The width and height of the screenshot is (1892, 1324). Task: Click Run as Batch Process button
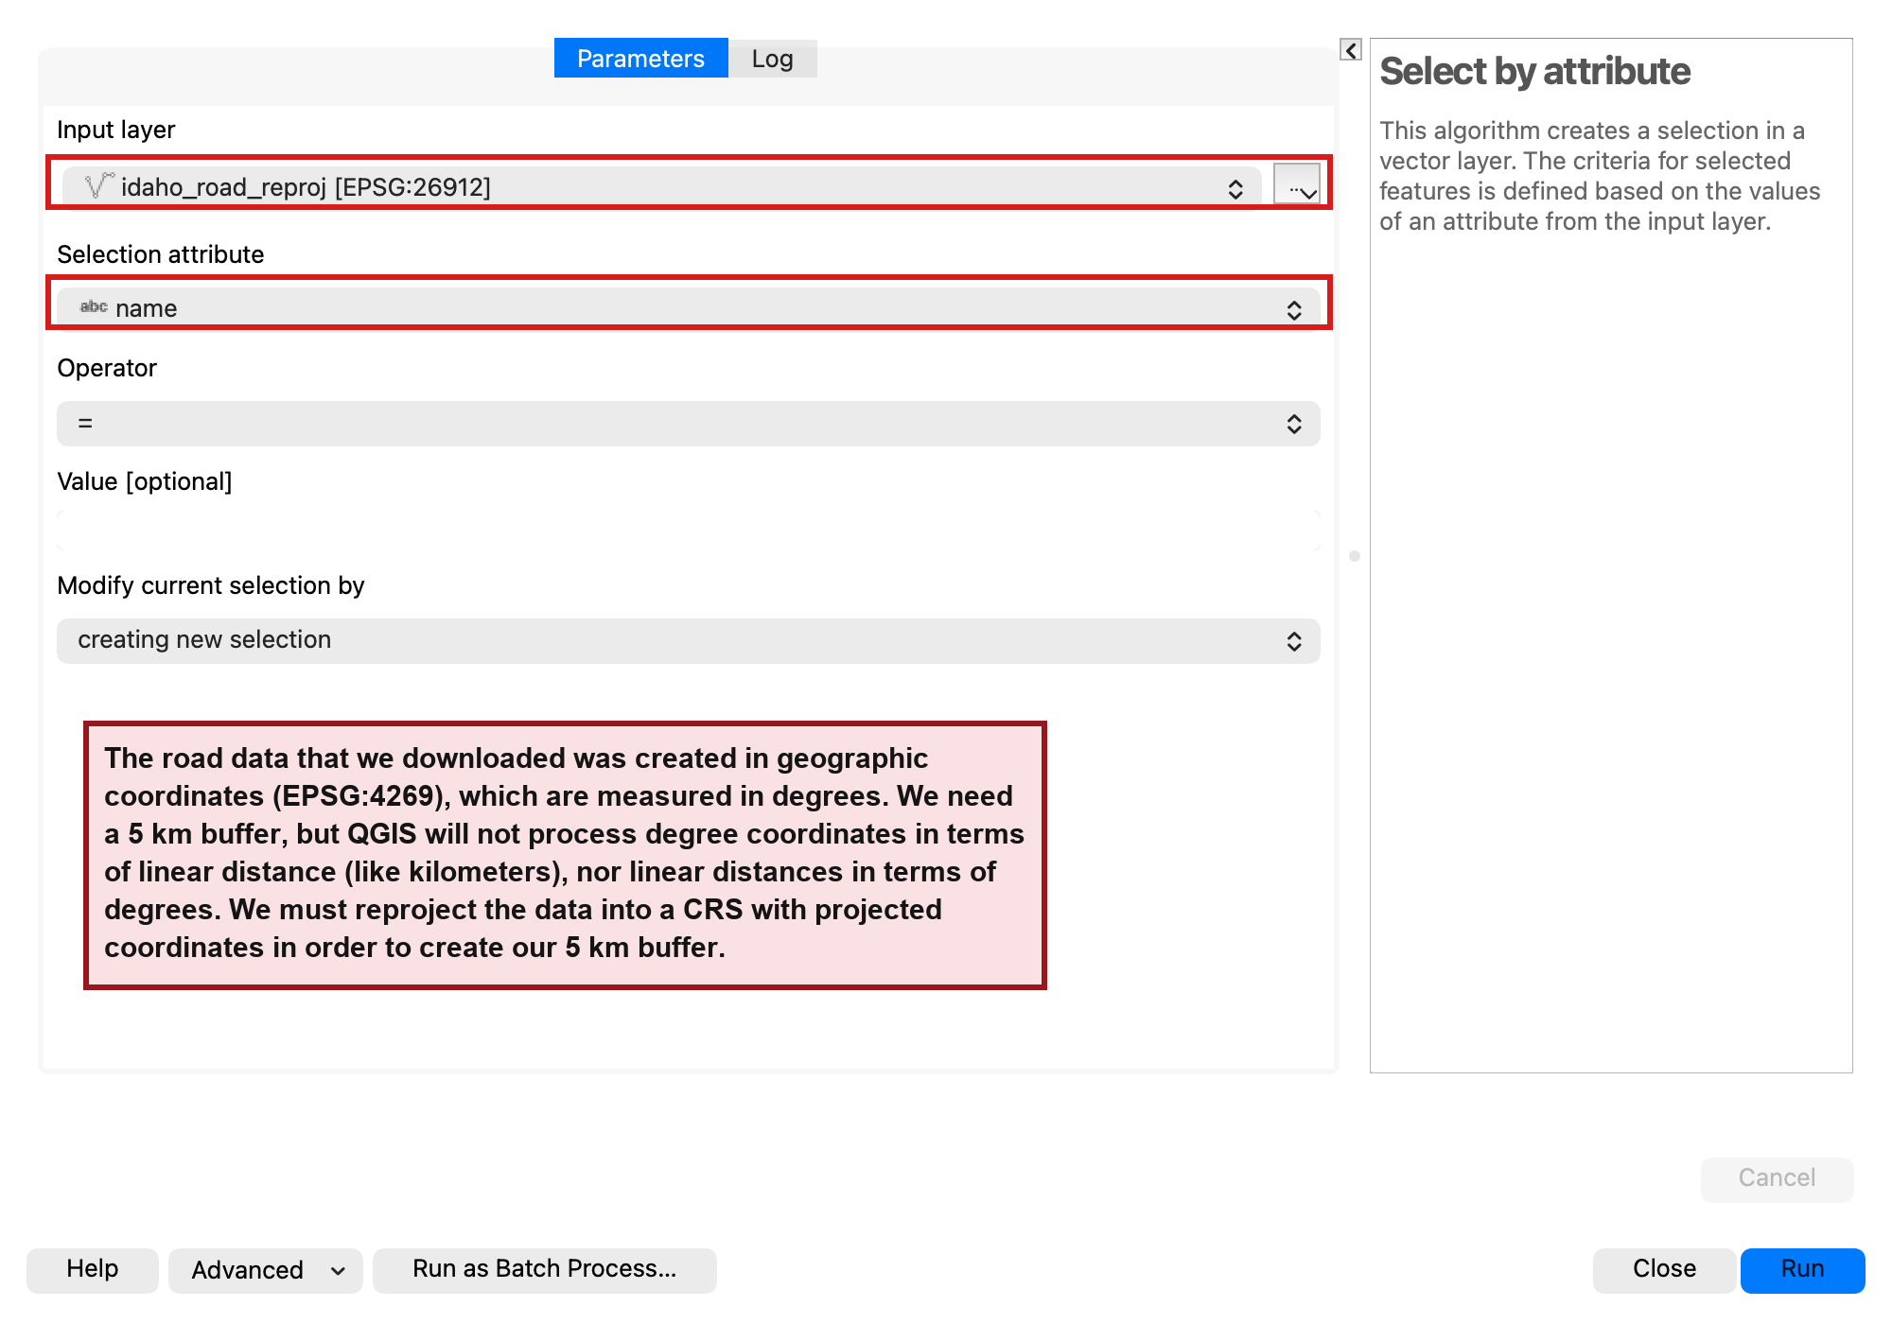tap(544, 1269)
